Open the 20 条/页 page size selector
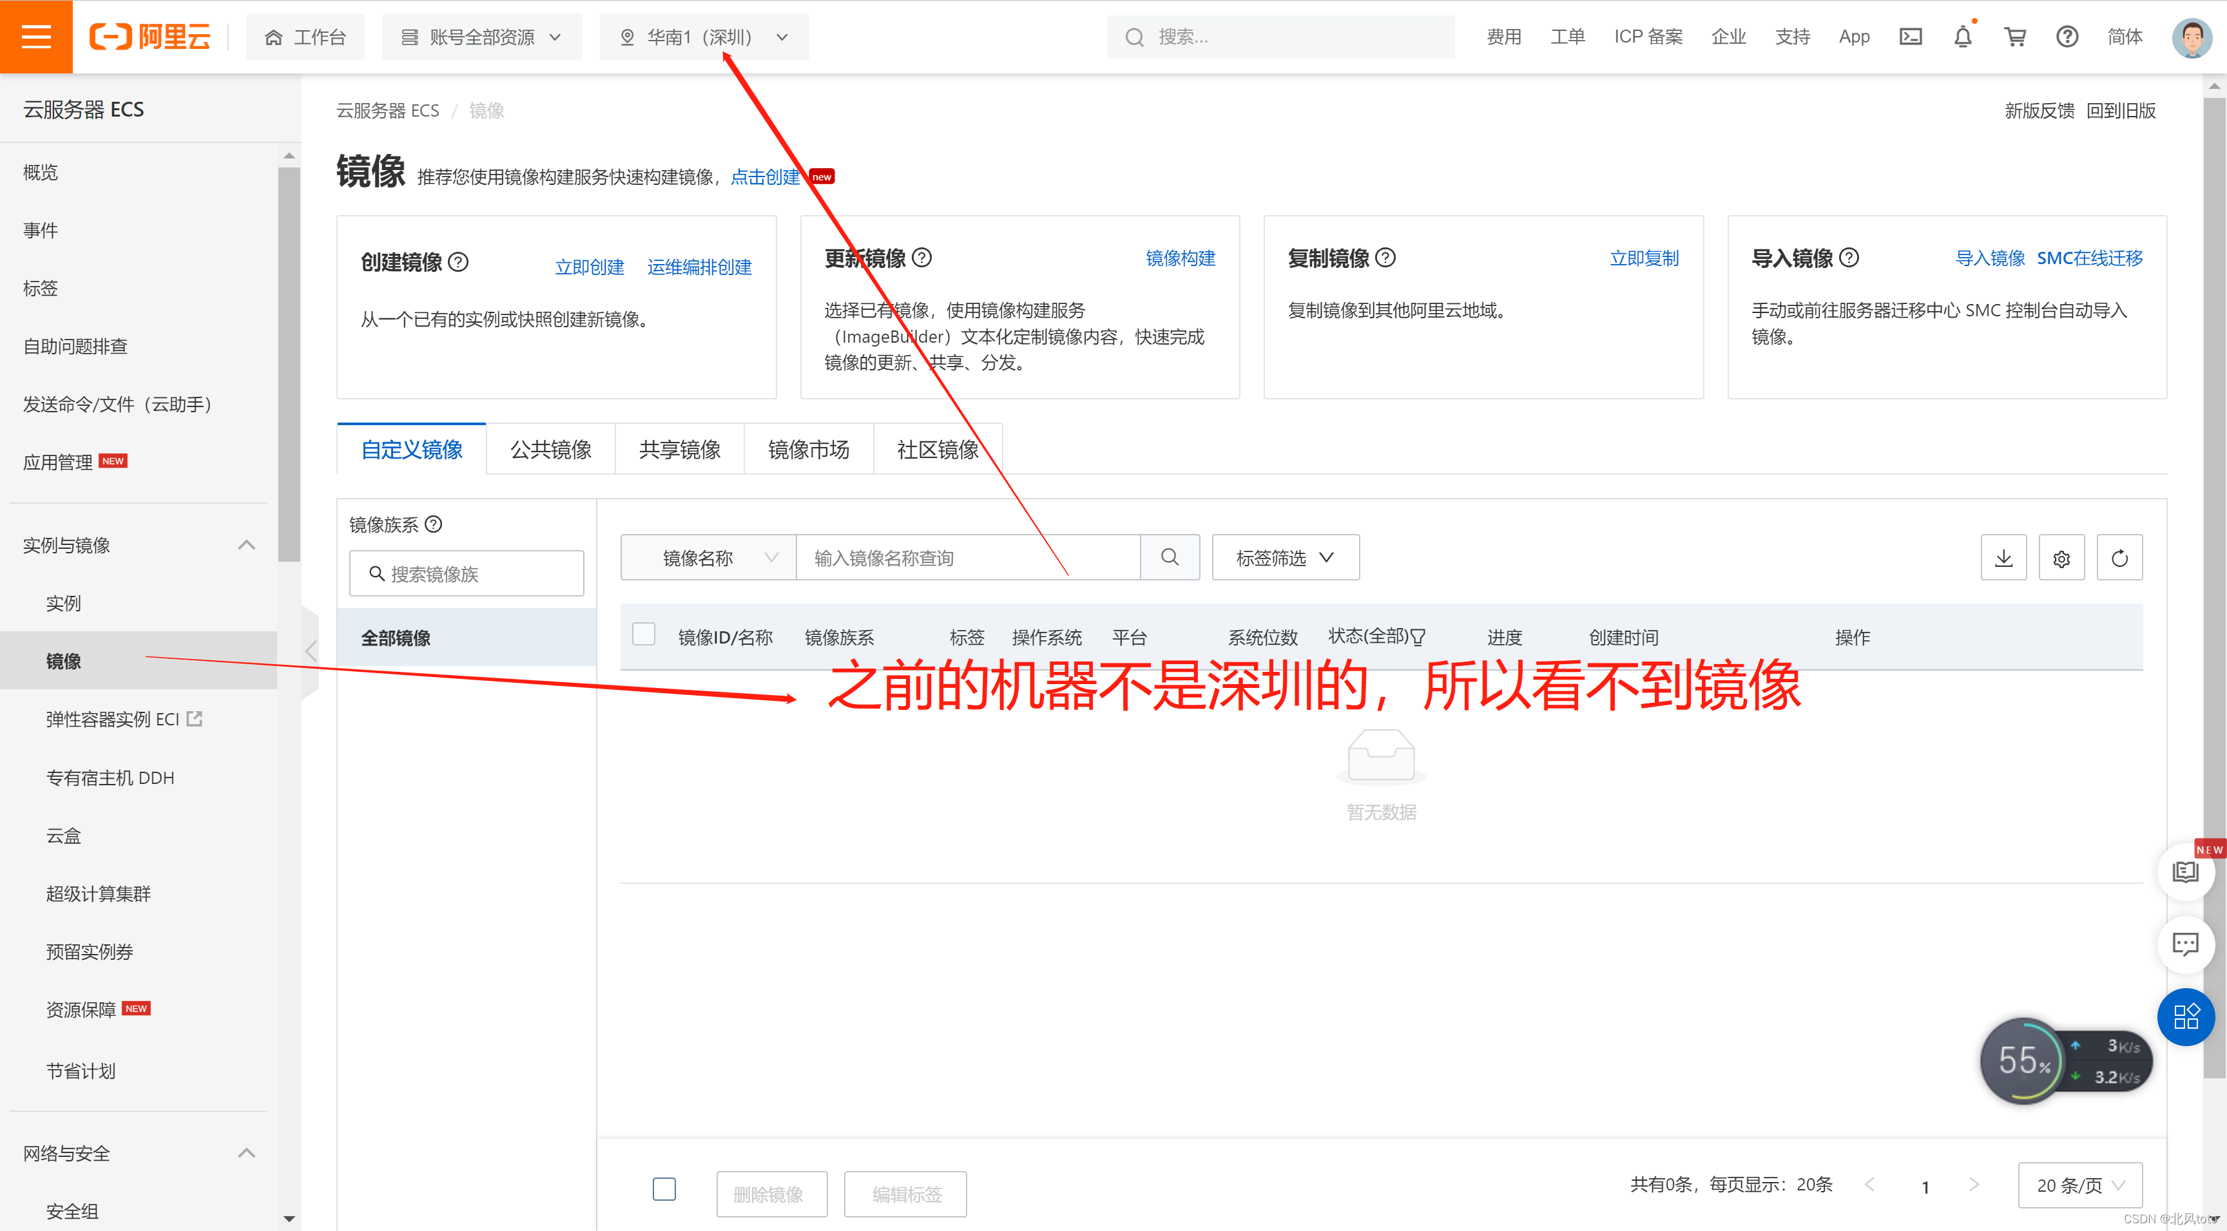 tap(2079, 1185)
